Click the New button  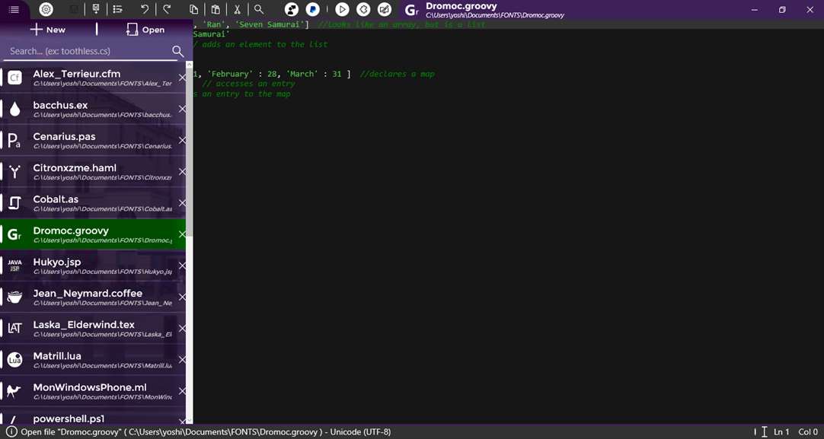pos(47,30)
